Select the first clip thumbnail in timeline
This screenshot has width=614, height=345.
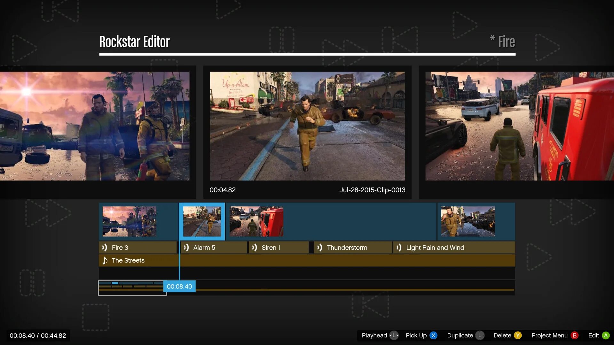pyautogui.click(x=129, y=221)
